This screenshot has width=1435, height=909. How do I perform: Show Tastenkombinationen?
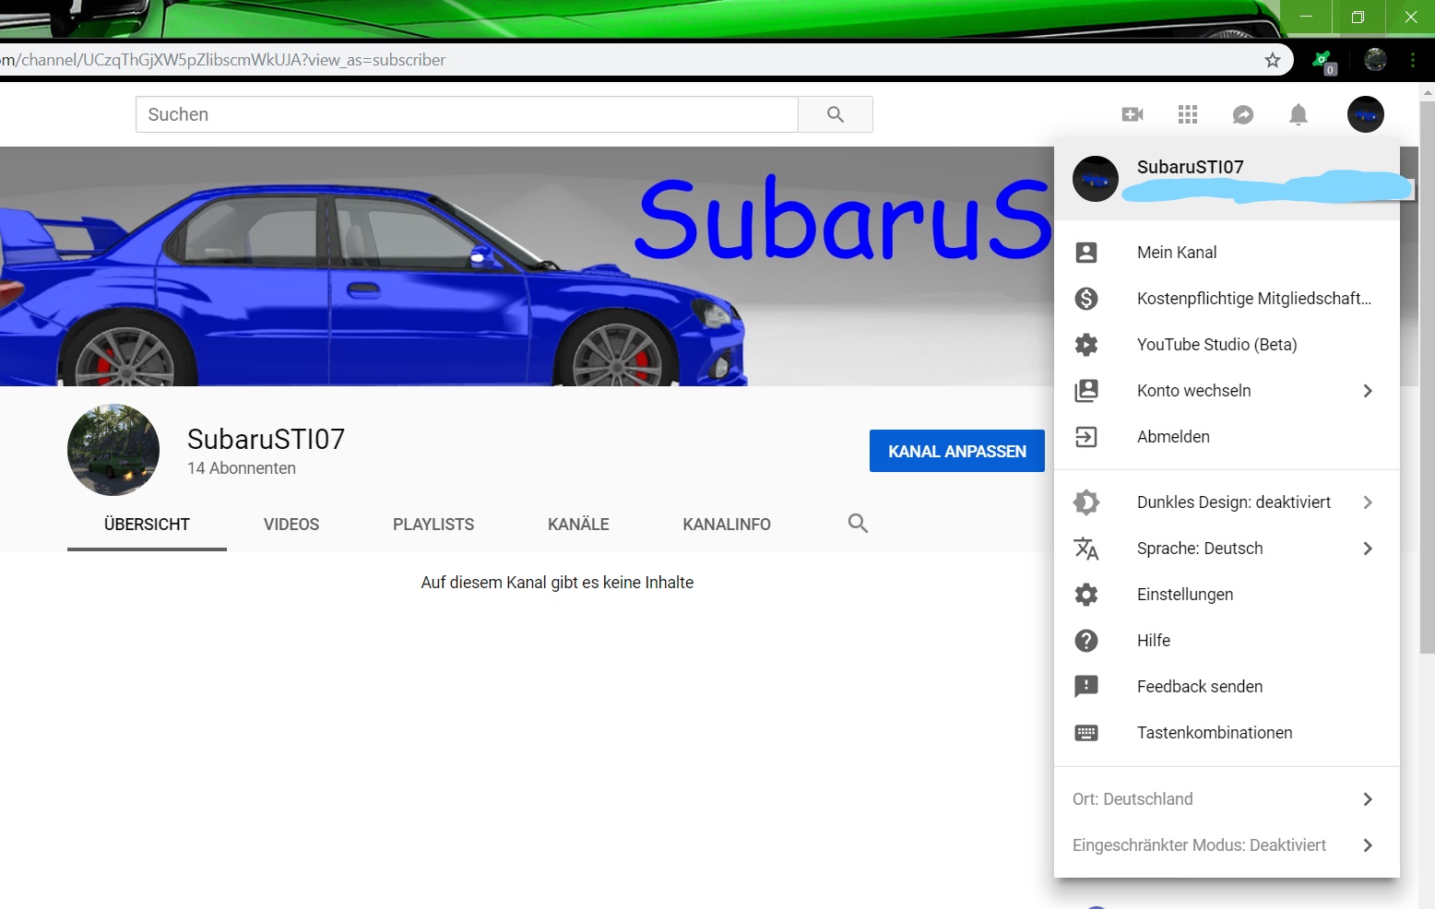pos(1227,733)
